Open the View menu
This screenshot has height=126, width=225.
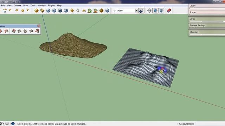pos(9,6)
